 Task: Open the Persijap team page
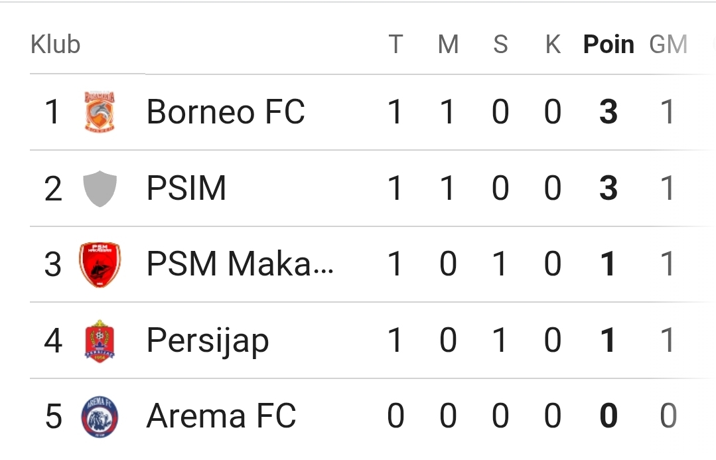pyautogui.click(x=208, y=341)
